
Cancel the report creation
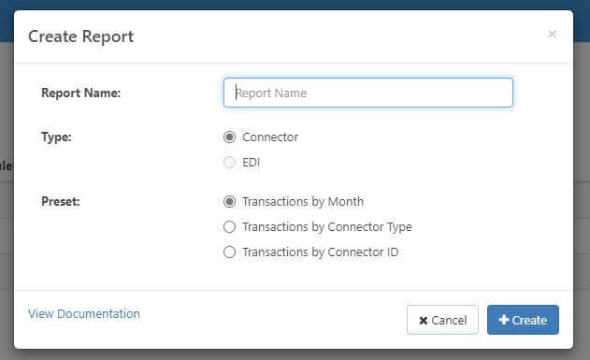[442, 320]
